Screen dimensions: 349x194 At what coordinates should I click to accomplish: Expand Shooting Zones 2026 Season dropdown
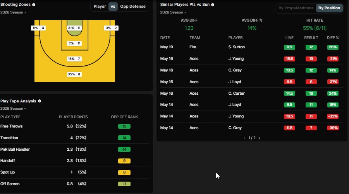point(13,12)
